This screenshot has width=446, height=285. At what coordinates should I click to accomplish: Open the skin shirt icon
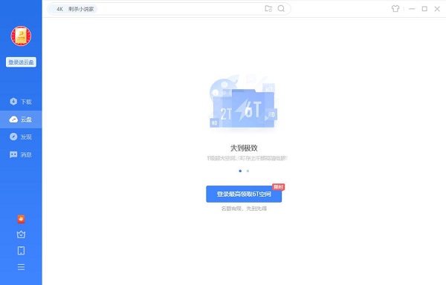pyautogui.click(x=395, y=9)
